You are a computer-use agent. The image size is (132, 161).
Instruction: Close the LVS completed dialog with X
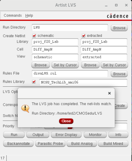click(x=109, y=93)
